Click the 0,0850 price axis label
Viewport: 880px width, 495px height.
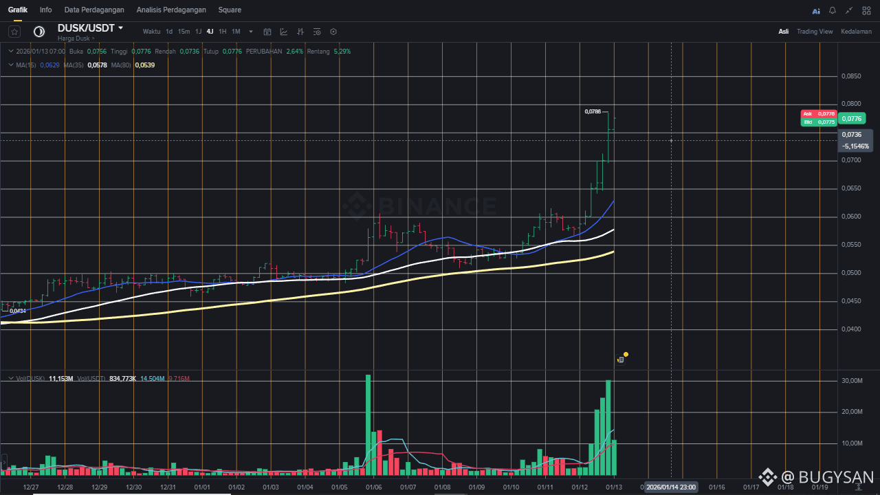point(851,76)
